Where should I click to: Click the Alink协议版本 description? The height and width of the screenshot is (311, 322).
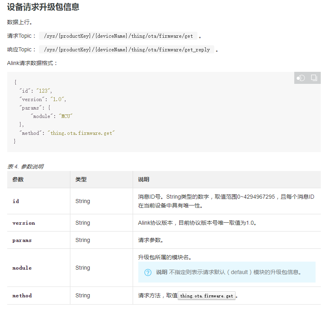(x=197, y=223)
